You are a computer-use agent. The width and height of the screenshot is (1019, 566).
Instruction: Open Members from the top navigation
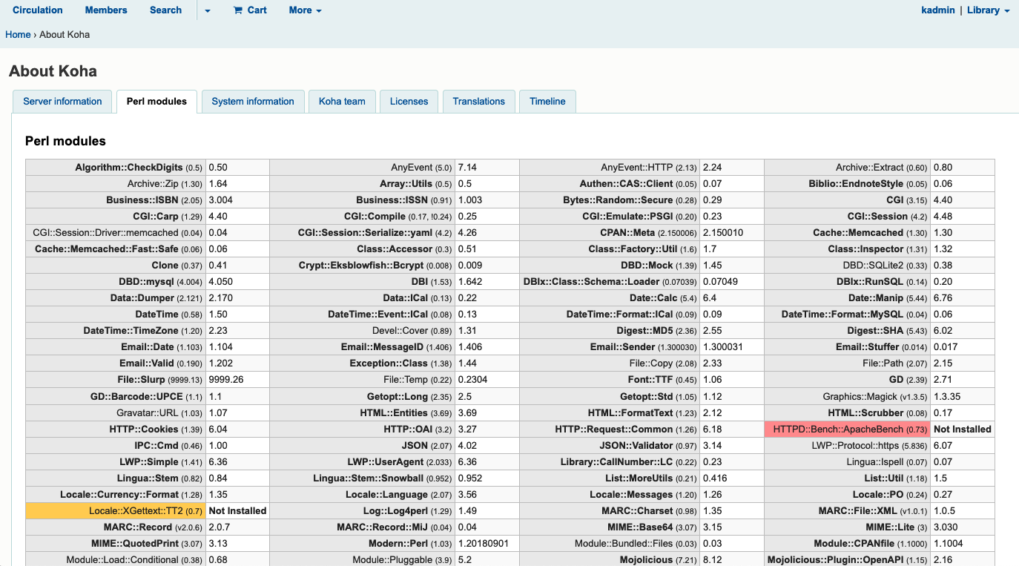(106, 10)
